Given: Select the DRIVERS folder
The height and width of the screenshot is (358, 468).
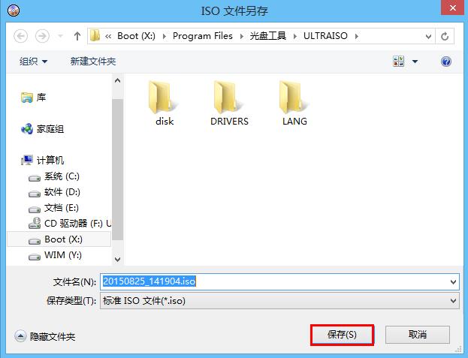Looking at the screenshot, I should coord(229,104).
